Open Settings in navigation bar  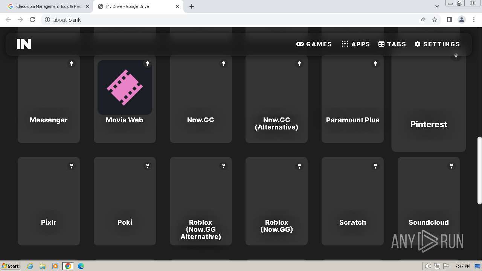(x=437, y=44)
